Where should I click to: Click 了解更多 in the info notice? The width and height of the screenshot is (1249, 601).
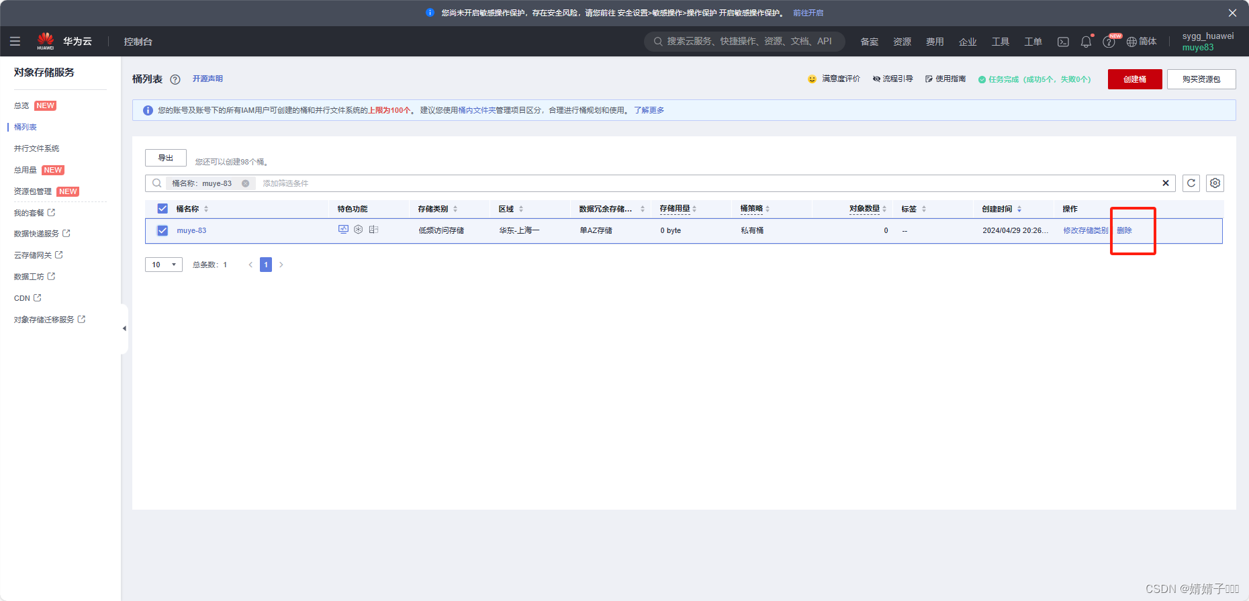pyautogui.click(x=649, y=110)
